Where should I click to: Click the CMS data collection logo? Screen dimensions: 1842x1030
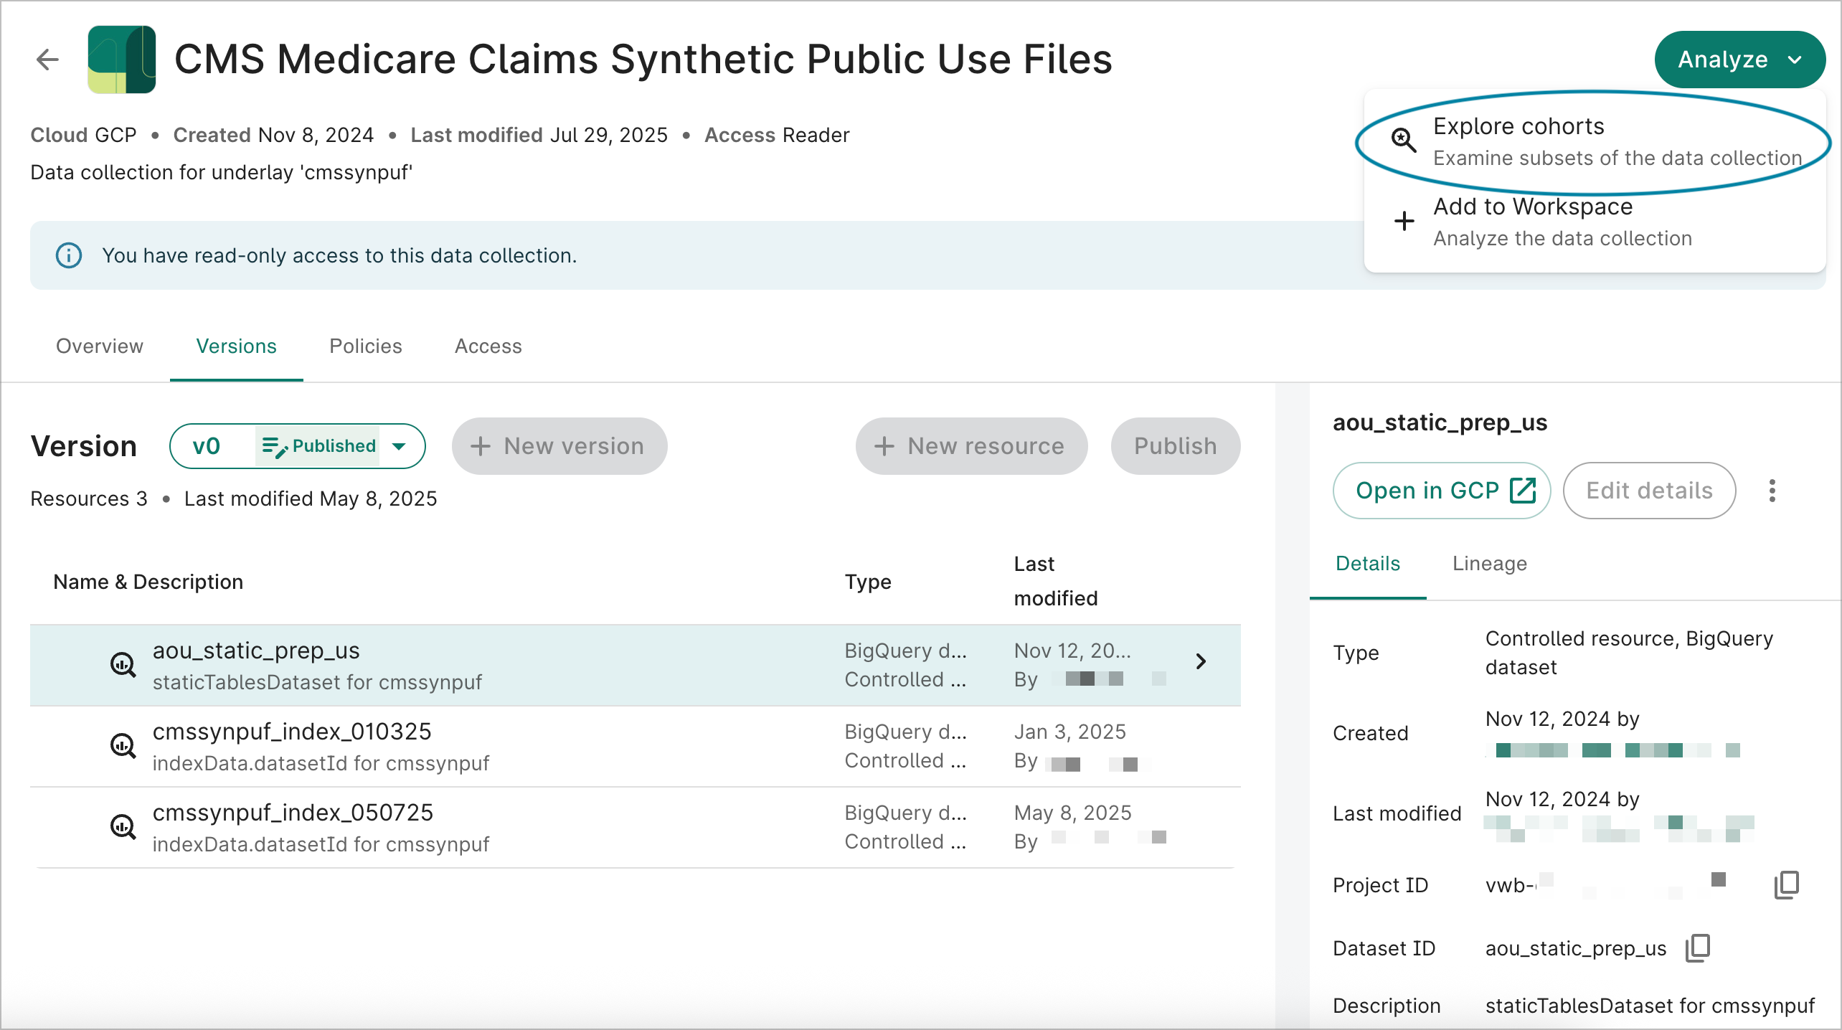click(122, 60)
